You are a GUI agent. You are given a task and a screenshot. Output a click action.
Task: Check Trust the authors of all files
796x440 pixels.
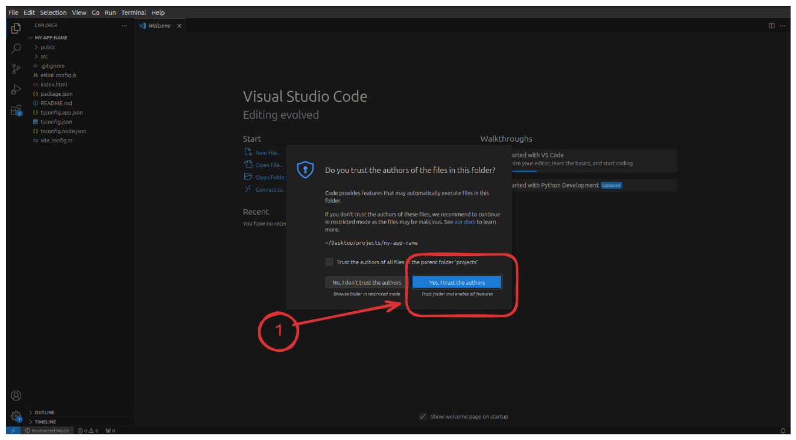click(x=329, y=262)
